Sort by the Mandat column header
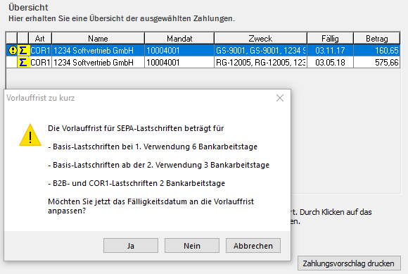The height and width of the screenshot is (274, 408). pos(179,39)
